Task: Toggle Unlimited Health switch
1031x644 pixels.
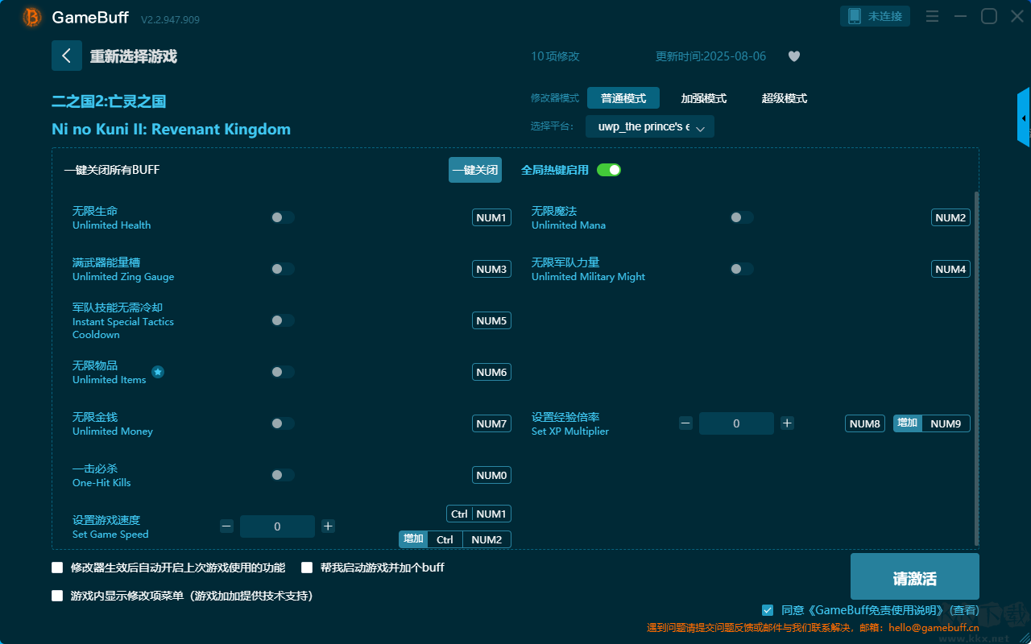Action: (x=283, y=217)
